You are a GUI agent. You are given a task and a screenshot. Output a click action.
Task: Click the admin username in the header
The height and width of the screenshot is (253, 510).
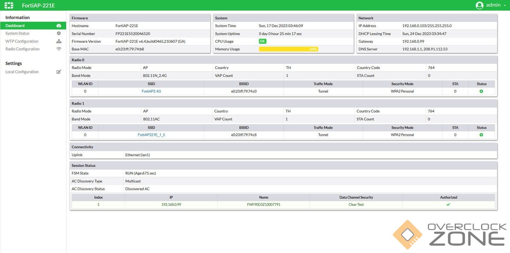coord(493,5)
